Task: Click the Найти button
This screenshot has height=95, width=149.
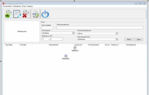Action: (129, 40)
